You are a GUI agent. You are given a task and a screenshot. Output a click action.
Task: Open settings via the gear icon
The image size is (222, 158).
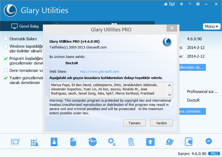(112, 142)
